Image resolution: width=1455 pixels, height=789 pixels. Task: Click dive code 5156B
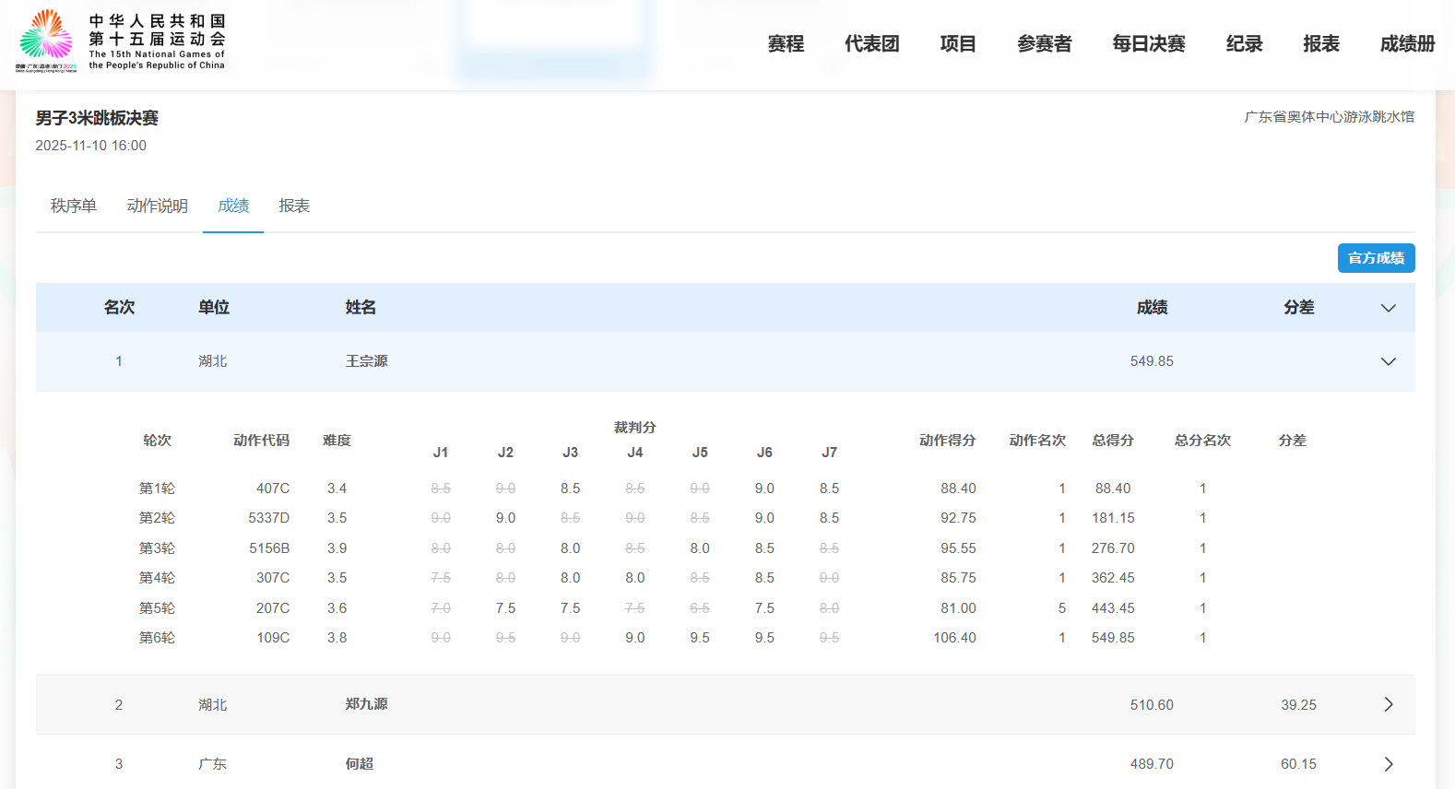point(269,548)
